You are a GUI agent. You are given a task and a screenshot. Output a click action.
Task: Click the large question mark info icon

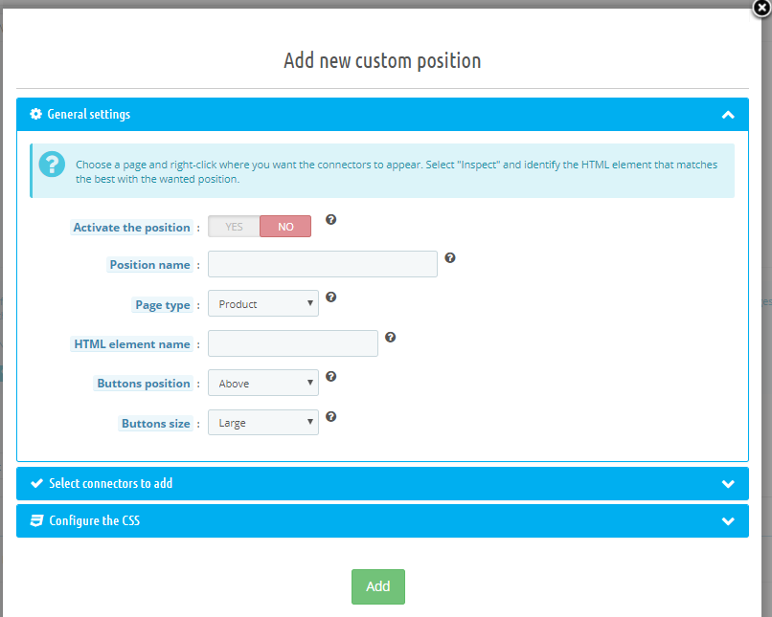[52, 164]
